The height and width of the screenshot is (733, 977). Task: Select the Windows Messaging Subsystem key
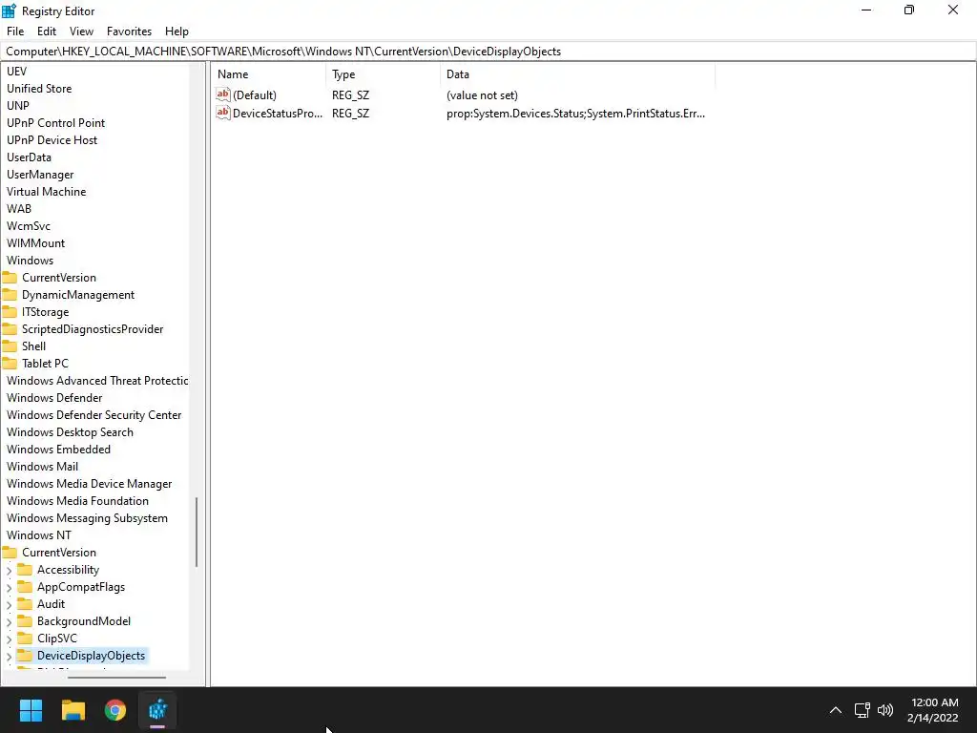[87, 518]
